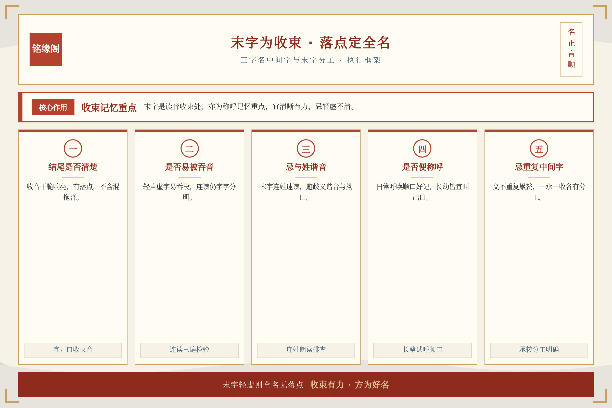Screen dimensions: 612x408
Task: Click the card heading 结尾是否清楚
Action: pyautogui.click(x=73, y=167)
